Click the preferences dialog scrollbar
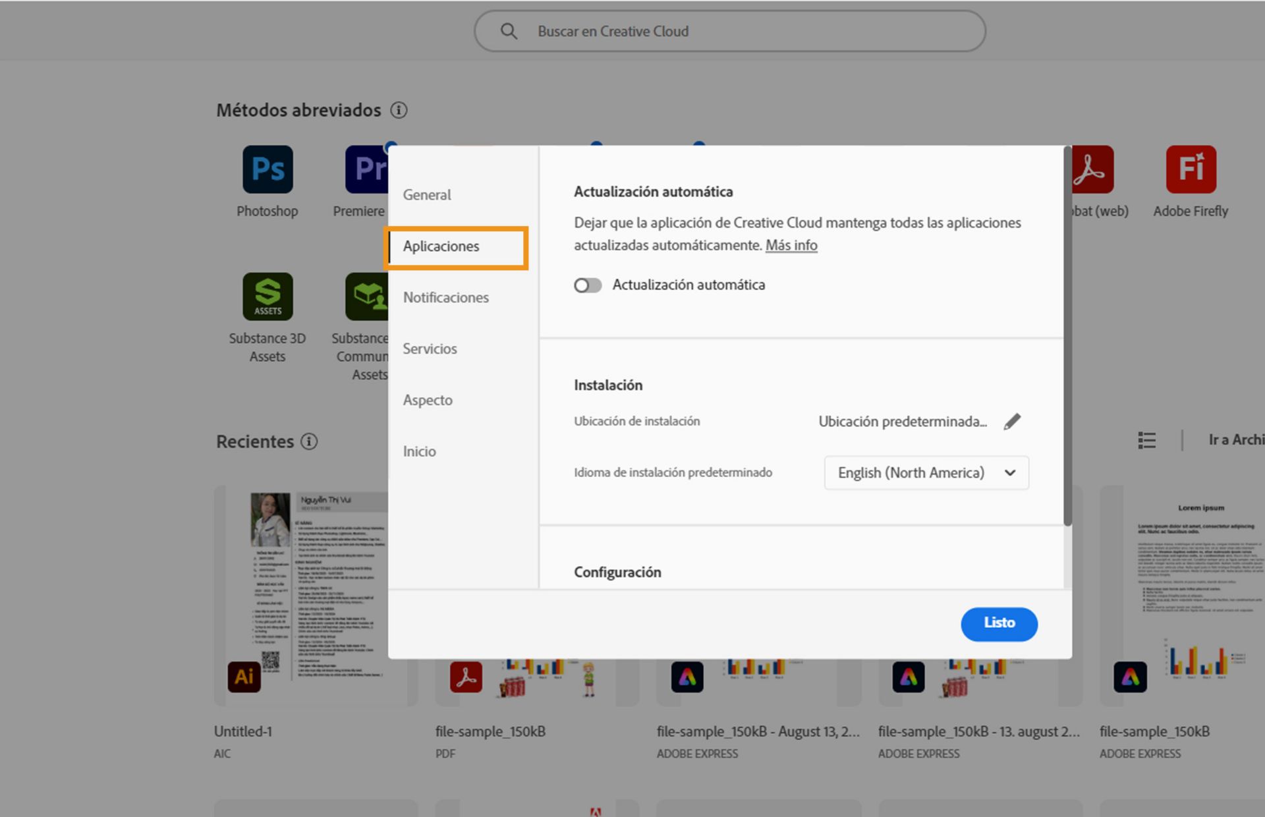The image size is (1265, 817). coord(1067,336)
